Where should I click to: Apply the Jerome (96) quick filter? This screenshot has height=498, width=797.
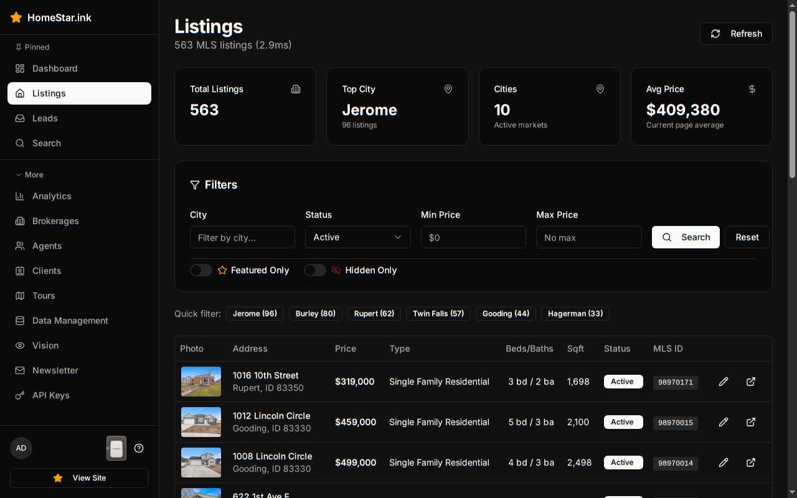click(255, 314)
